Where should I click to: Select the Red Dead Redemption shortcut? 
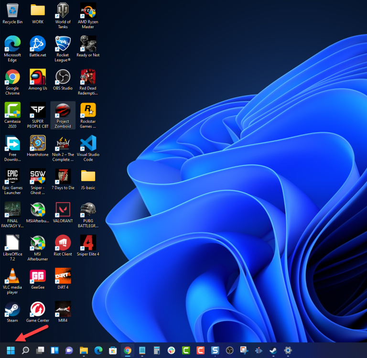coord(88,82)
